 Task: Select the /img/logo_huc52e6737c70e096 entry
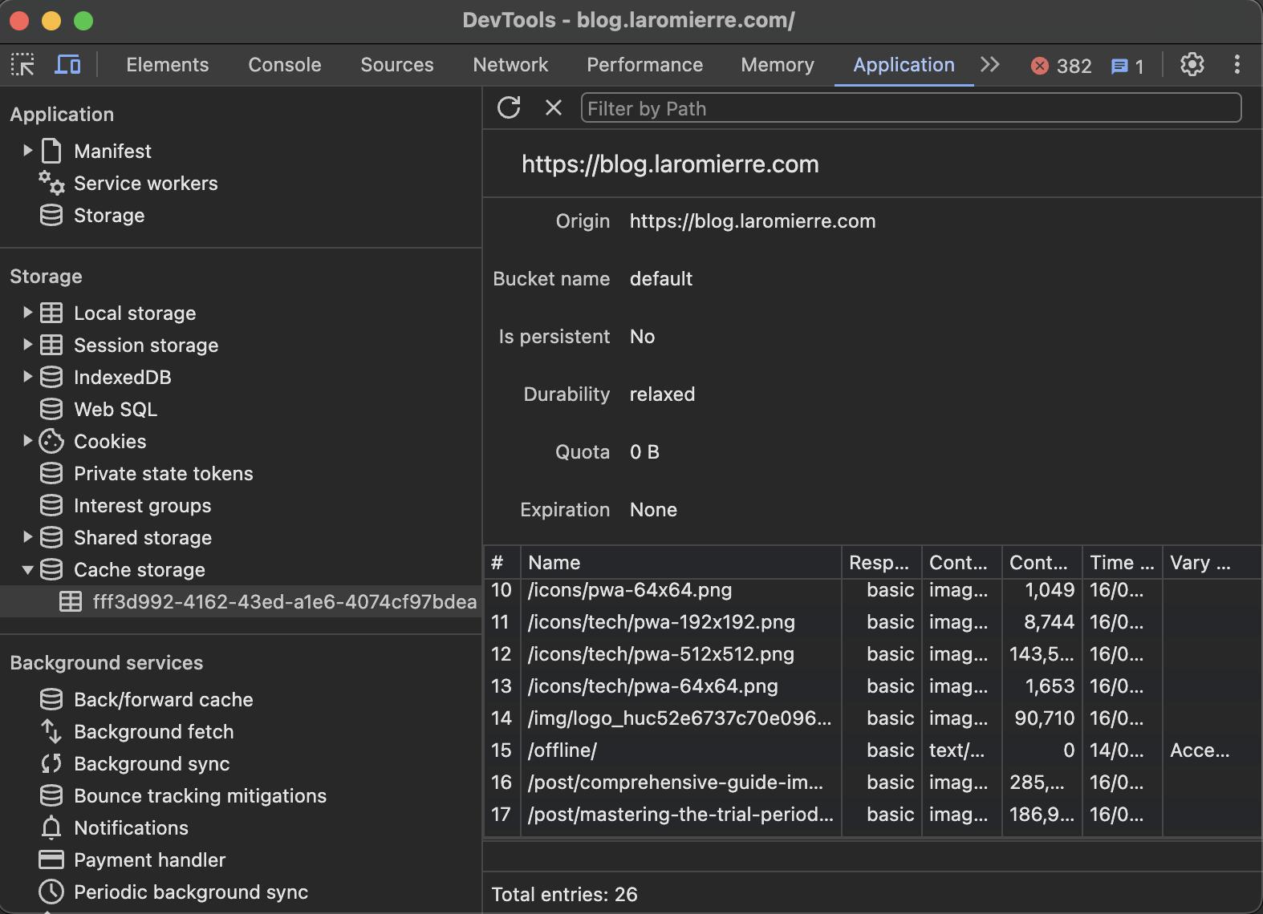coord(872,718)
